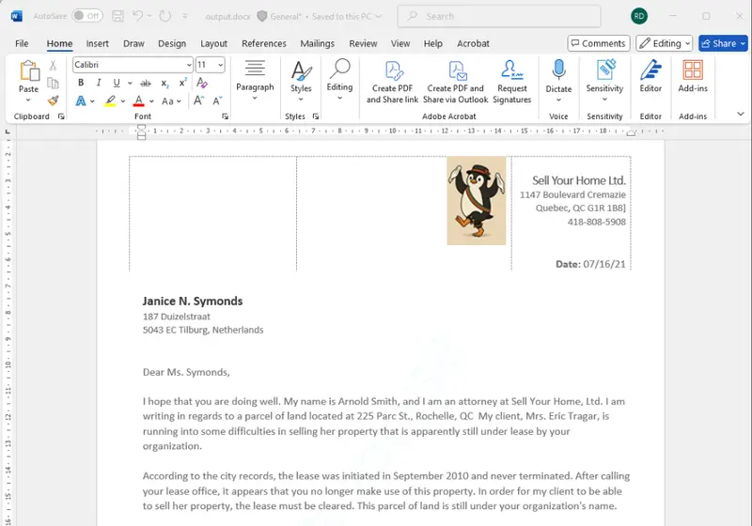Viewport: 752px width, 526px height.
Task: Open Add-ins
Action: click(693, 77)
